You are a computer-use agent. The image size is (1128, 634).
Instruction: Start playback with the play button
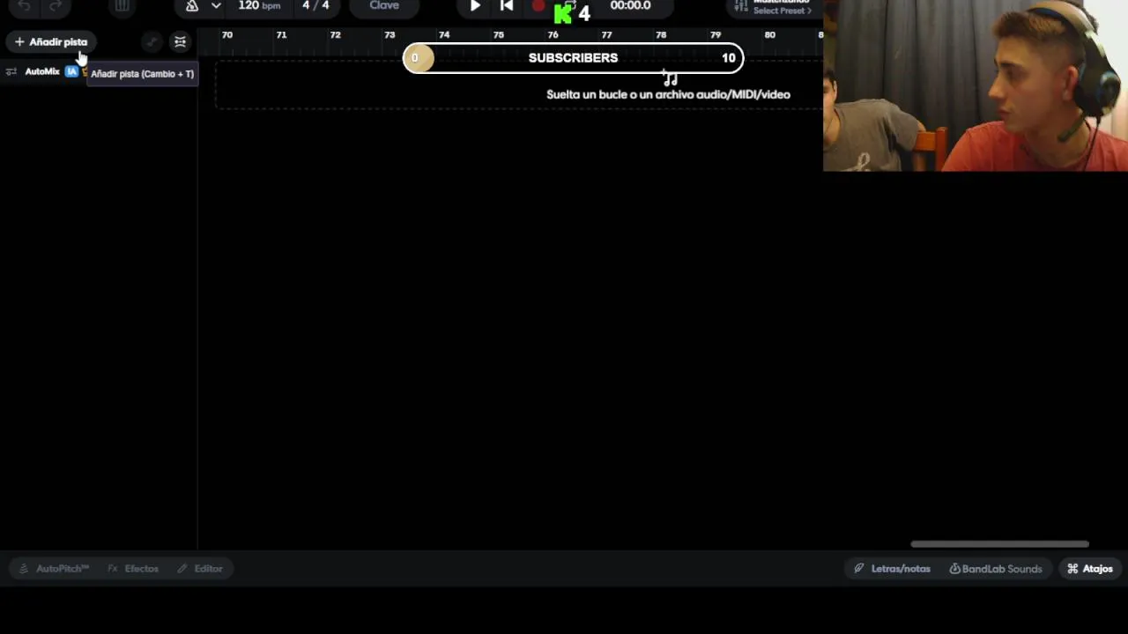(x=475, y=6)
